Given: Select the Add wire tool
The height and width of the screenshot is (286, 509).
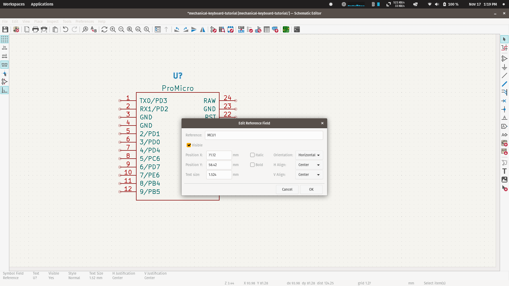Looking at the screenshot, I should point(504,76).
